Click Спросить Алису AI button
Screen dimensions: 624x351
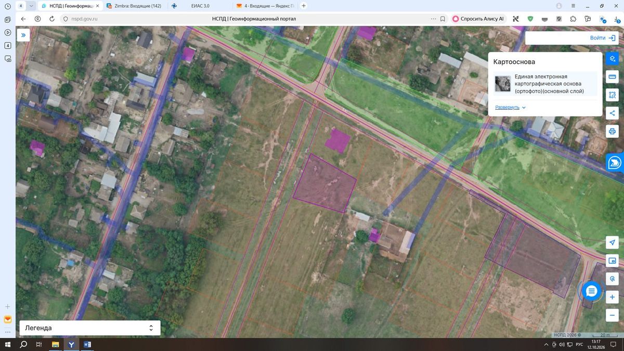(478, 19)
